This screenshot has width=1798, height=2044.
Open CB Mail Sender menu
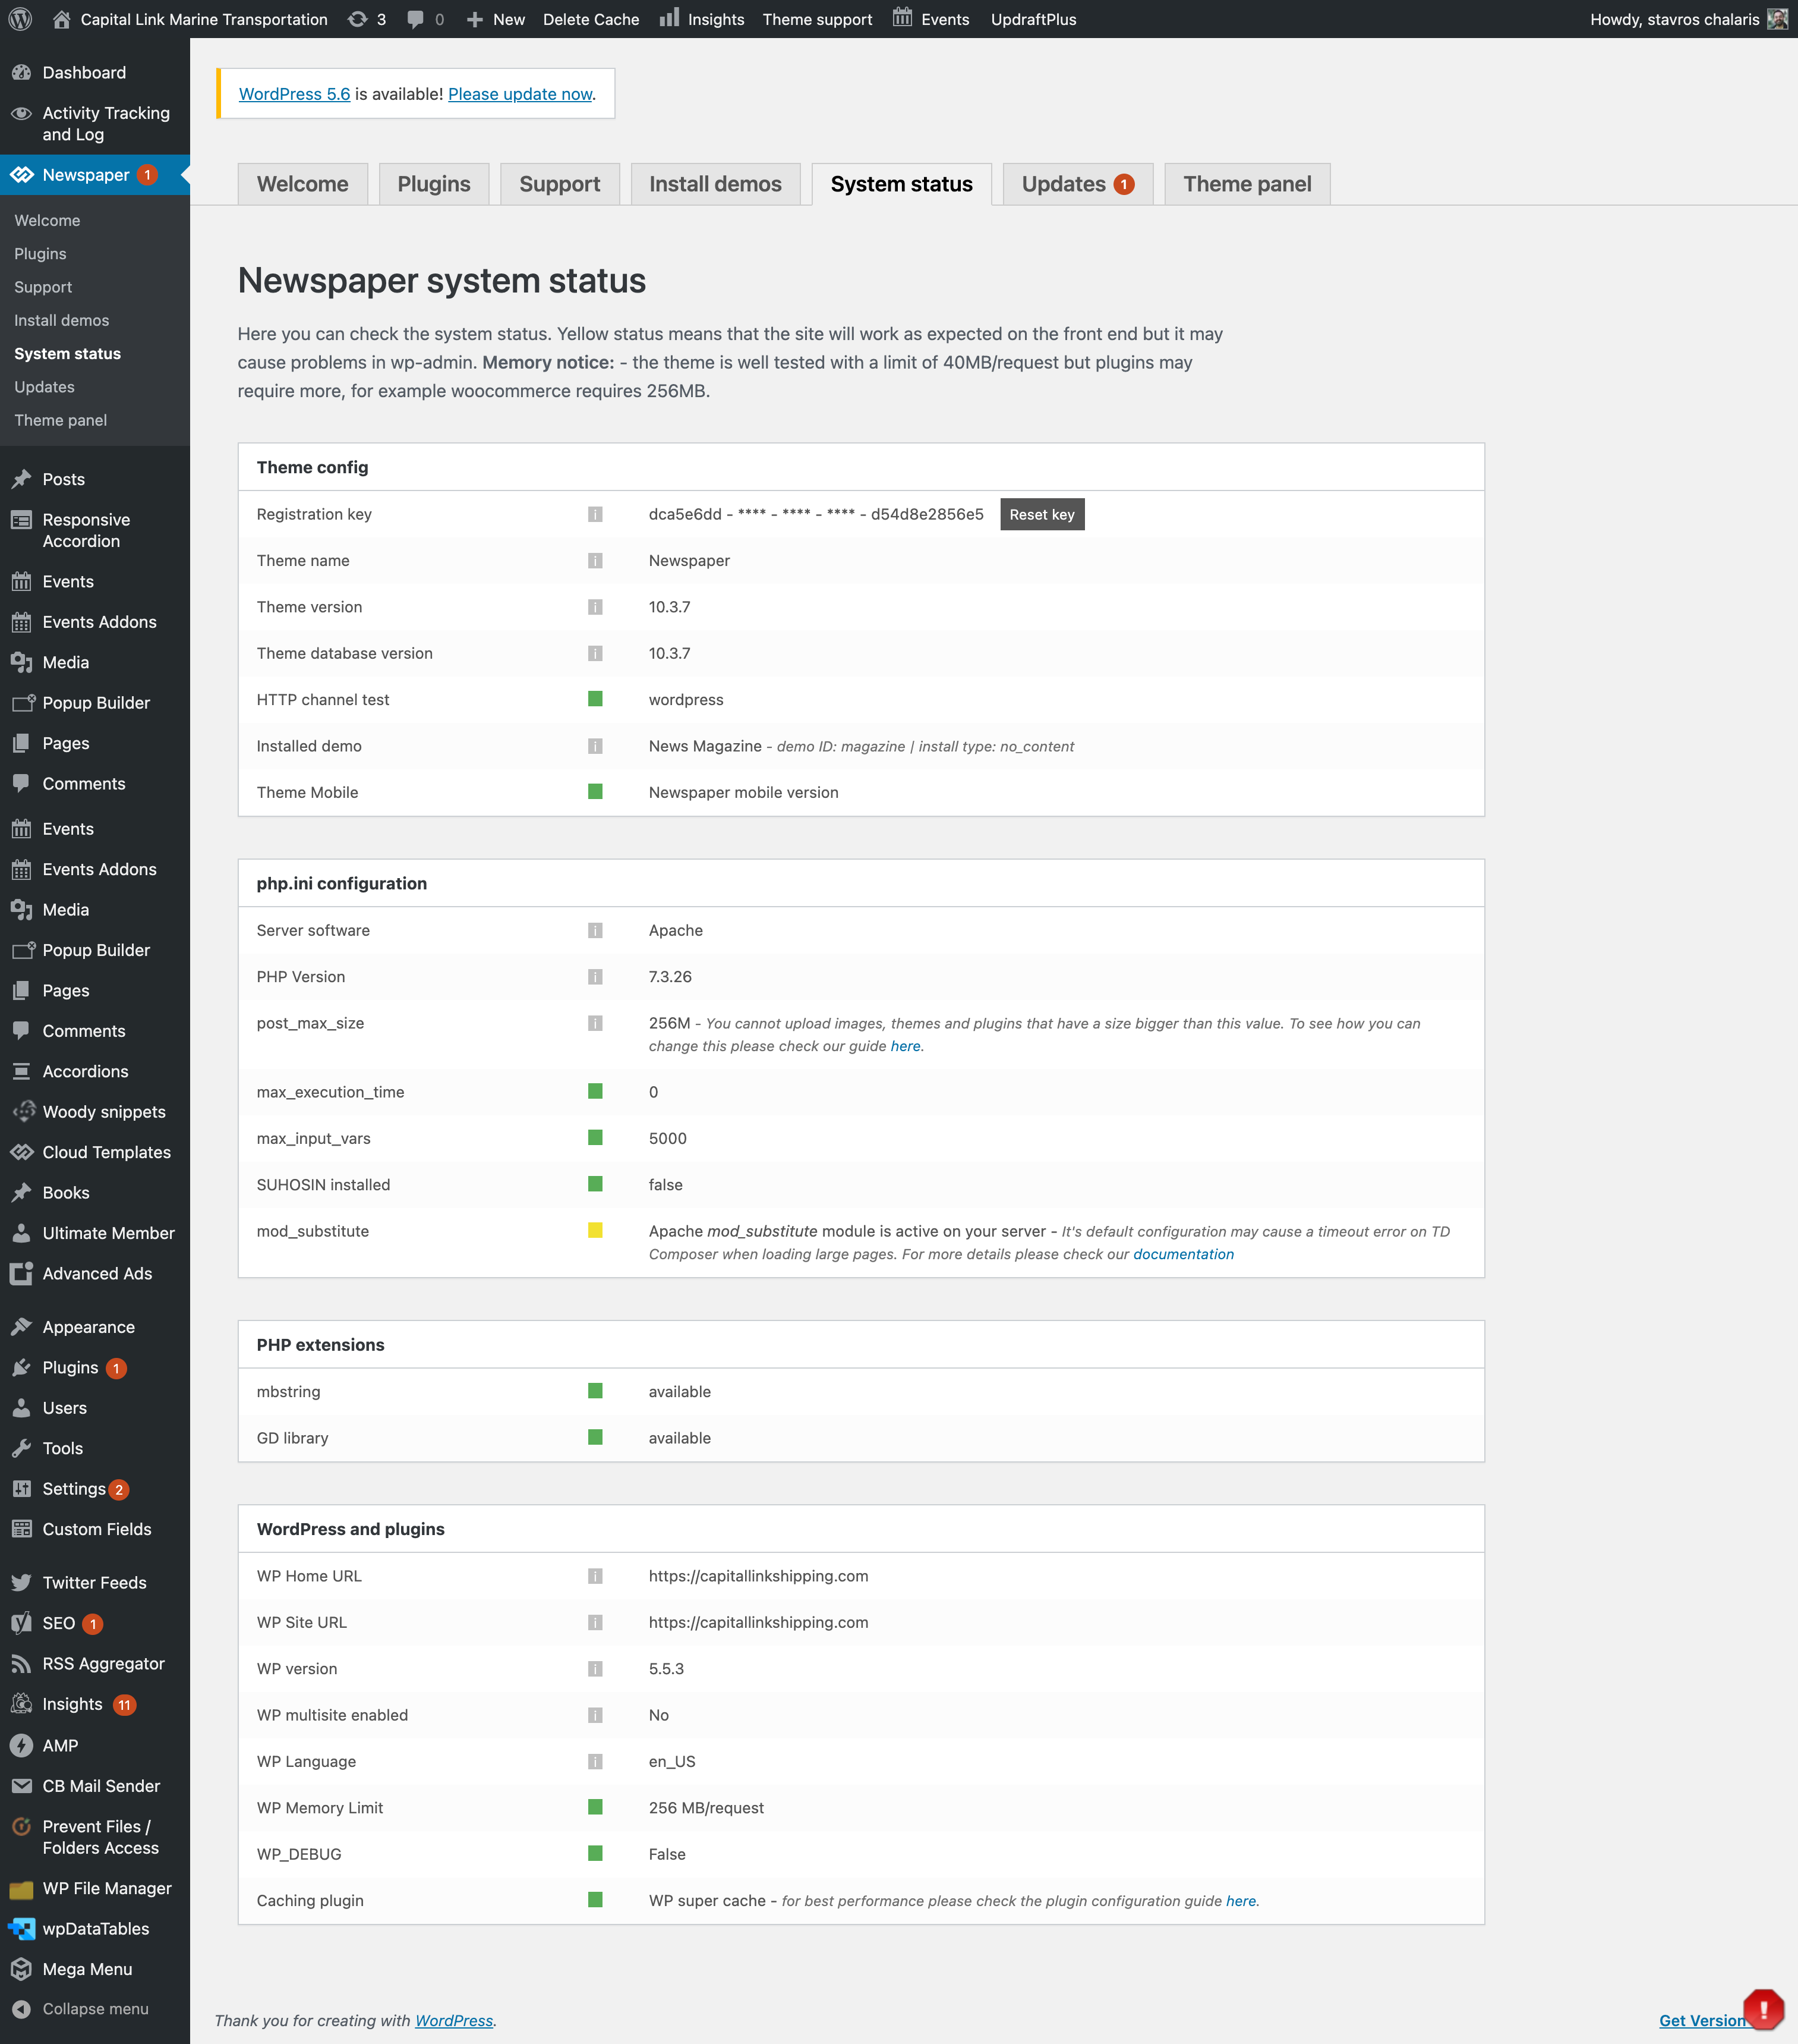[x=95, y=1786]
